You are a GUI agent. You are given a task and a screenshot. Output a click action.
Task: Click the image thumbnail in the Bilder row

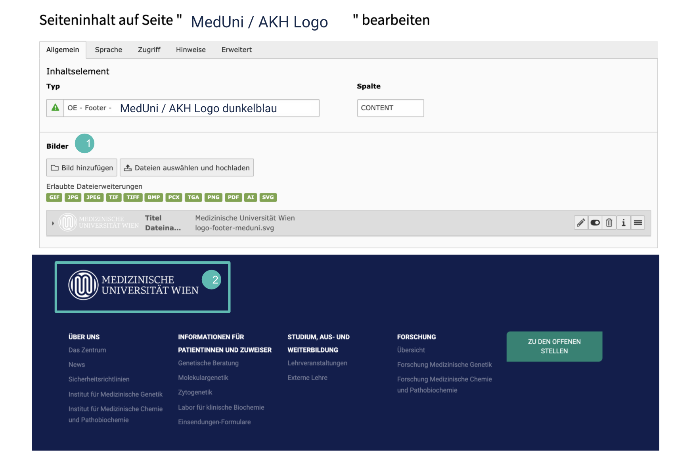point(99,222)
